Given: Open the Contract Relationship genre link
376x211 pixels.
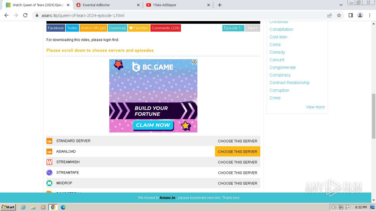Looking at the screenshot, I should click(290, 83).
